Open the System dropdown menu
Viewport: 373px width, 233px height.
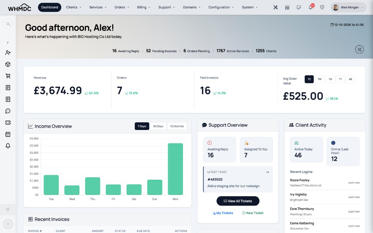[250, 7]
